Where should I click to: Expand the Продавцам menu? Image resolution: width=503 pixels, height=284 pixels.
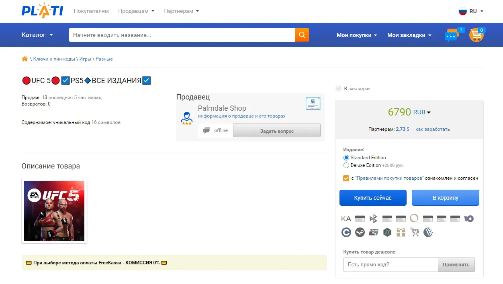click(136, 11)
